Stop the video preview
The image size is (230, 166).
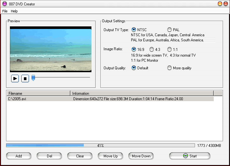pos(25,79)
